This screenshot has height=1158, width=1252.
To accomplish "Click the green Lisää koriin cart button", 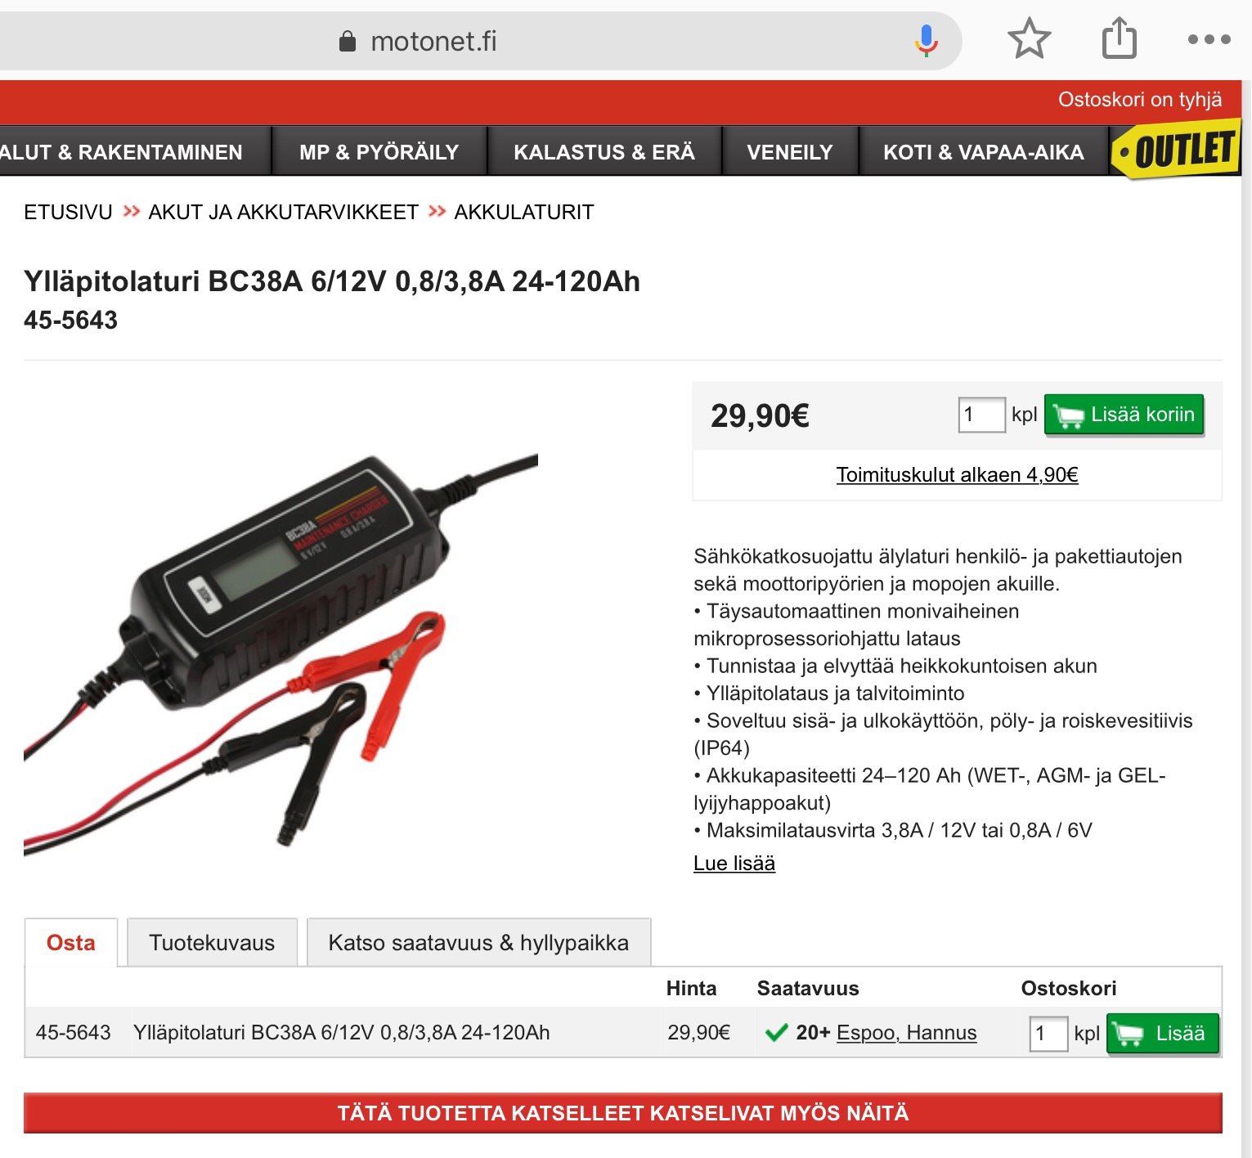I will (1124, 415).
